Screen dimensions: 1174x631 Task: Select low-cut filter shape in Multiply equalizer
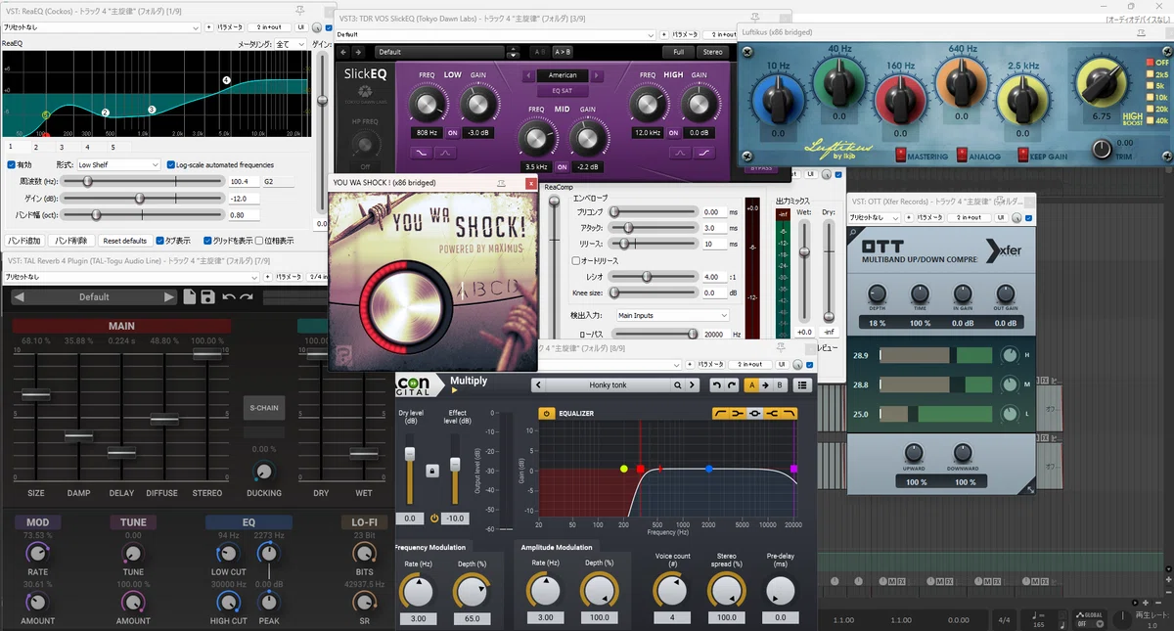click(721, 414)
